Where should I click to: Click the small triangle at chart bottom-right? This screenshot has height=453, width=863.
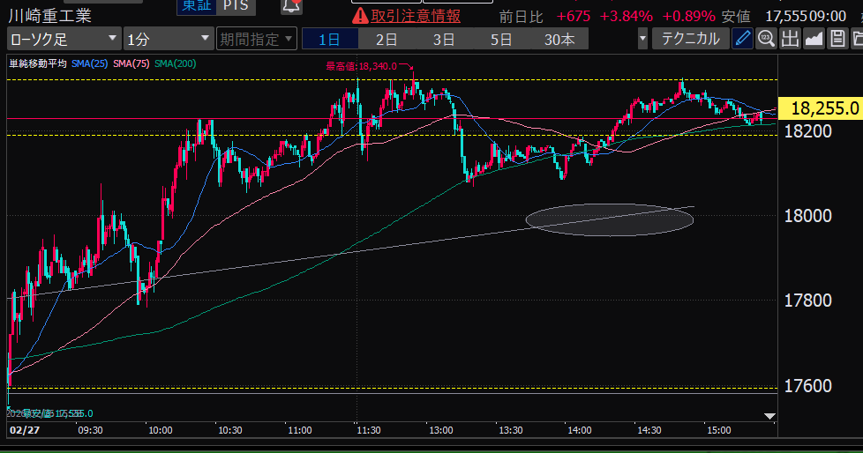tap(769, 415)
